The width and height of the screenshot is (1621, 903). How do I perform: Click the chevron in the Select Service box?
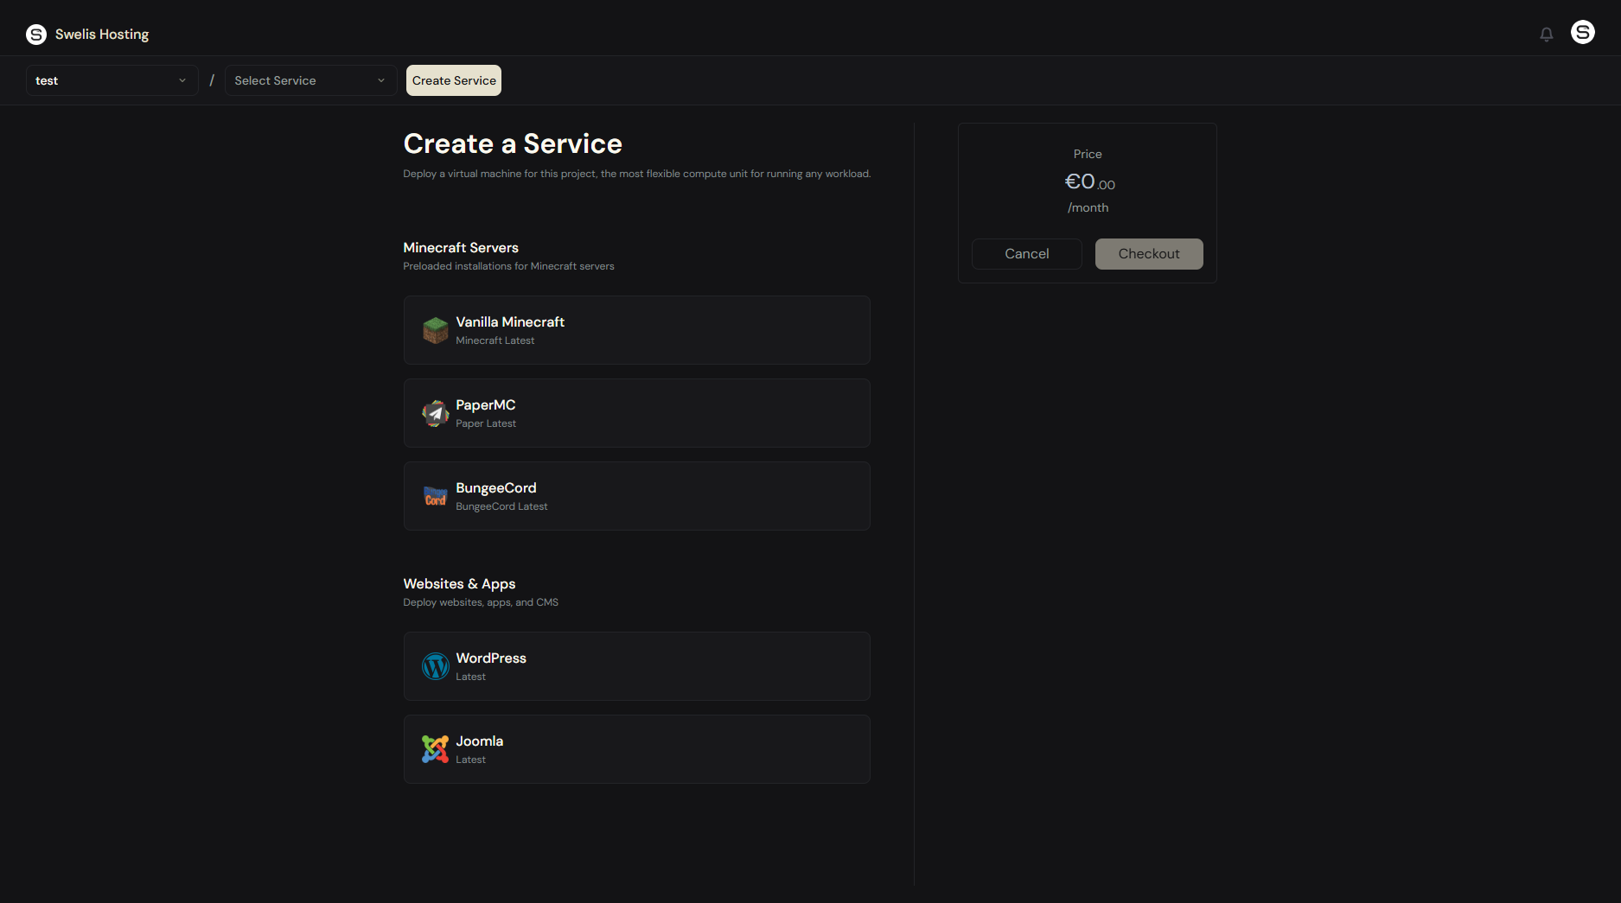point(381,80)
